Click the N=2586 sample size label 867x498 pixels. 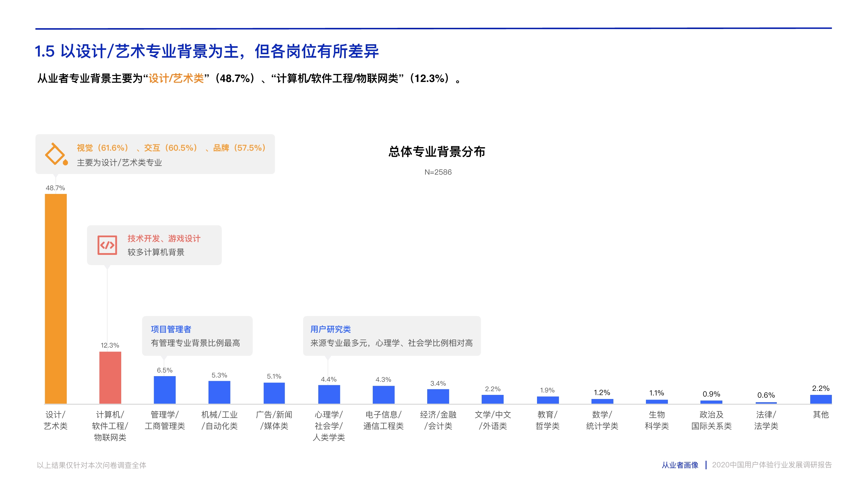[438, 172]
